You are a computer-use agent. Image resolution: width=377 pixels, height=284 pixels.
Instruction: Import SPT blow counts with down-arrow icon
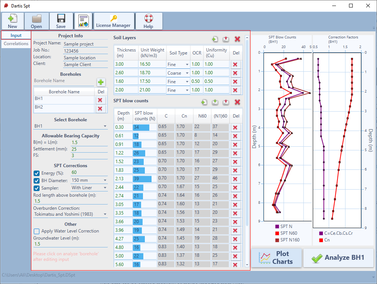(215, 102)
